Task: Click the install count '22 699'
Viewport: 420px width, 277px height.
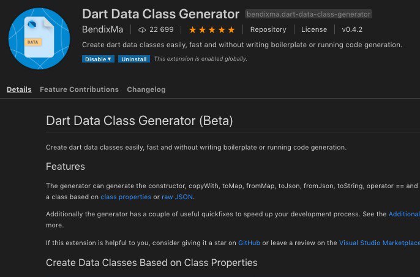Action: click(162, 29)
